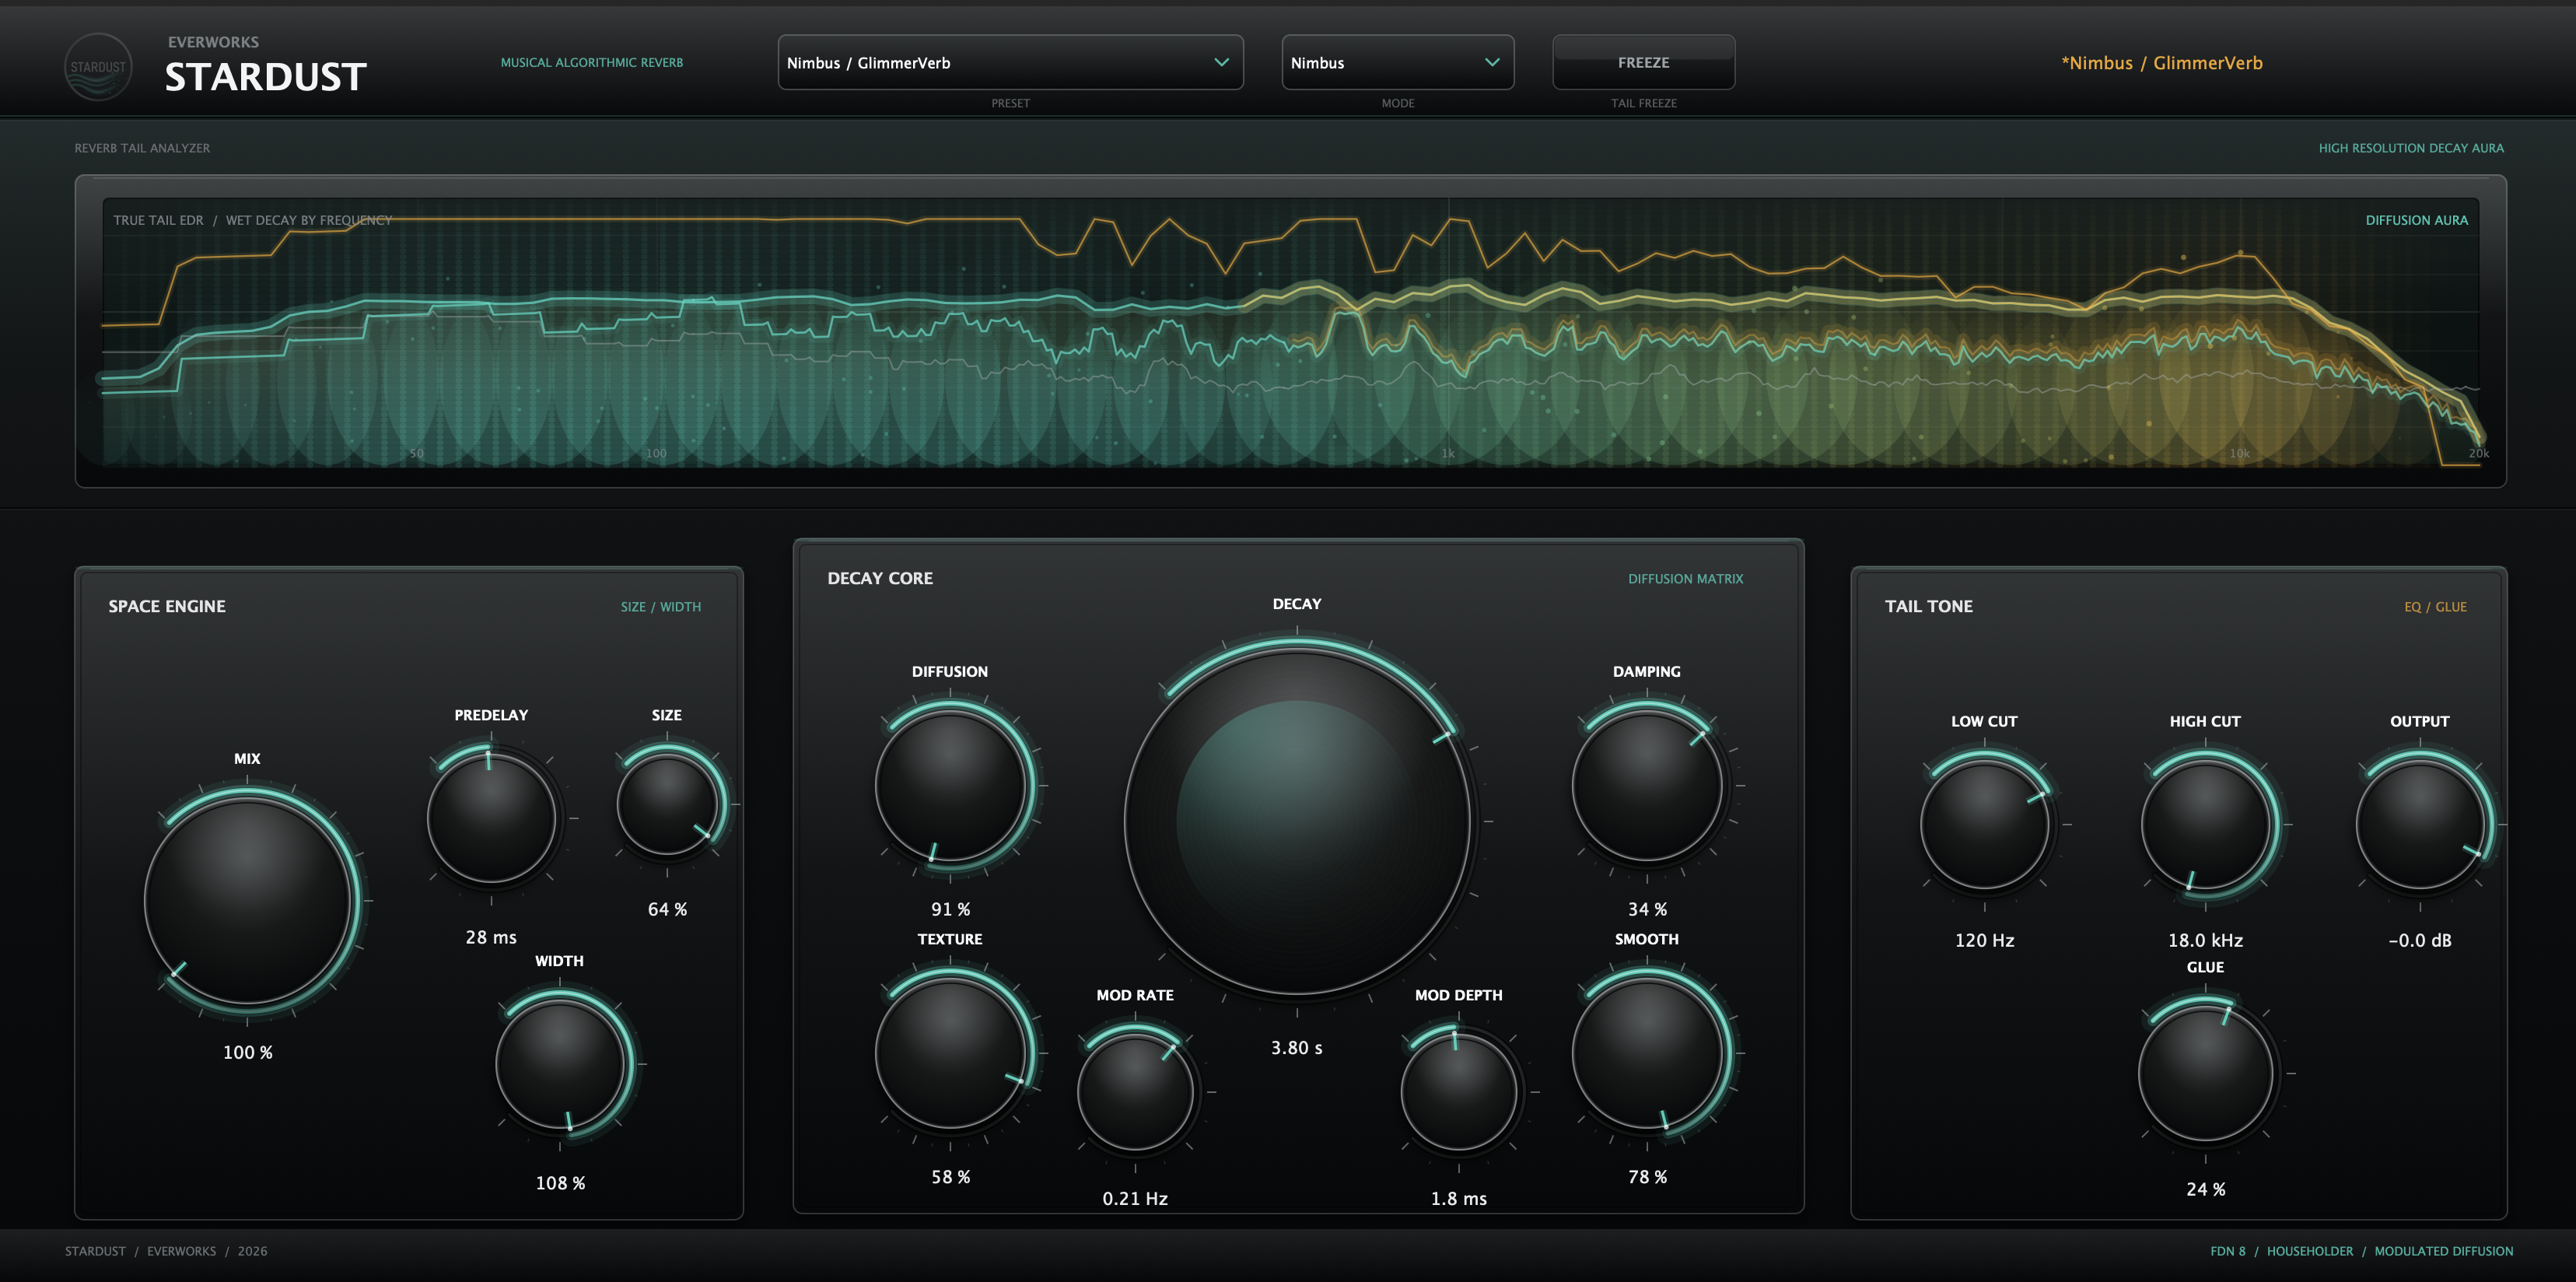Click the 78 % smooth value
The height and width of the screenshot is (1282, 2576).
[x=1647, y=1177]
